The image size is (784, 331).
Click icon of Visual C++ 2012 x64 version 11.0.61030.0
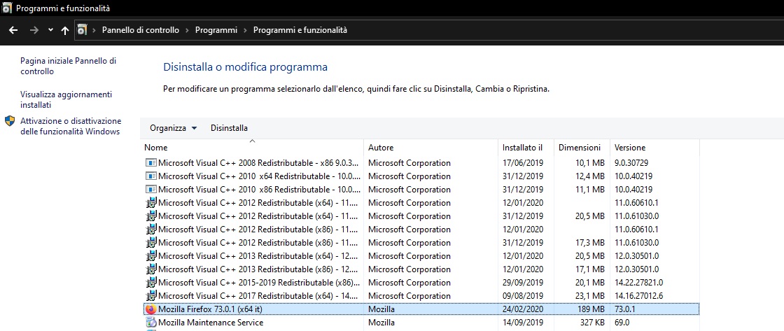[151, 216]
